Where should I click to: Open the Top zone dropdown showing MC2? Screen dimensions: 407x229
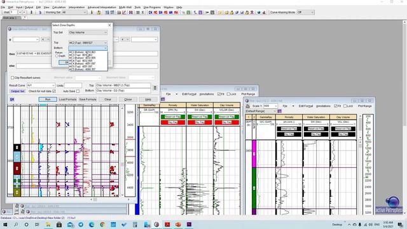click(x=88, y=43)
